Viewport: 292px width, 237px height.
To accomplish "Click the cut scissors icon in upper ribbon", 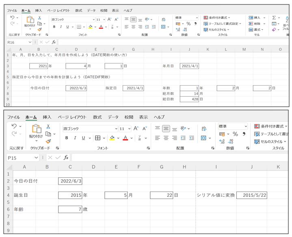I will [39, 18].
